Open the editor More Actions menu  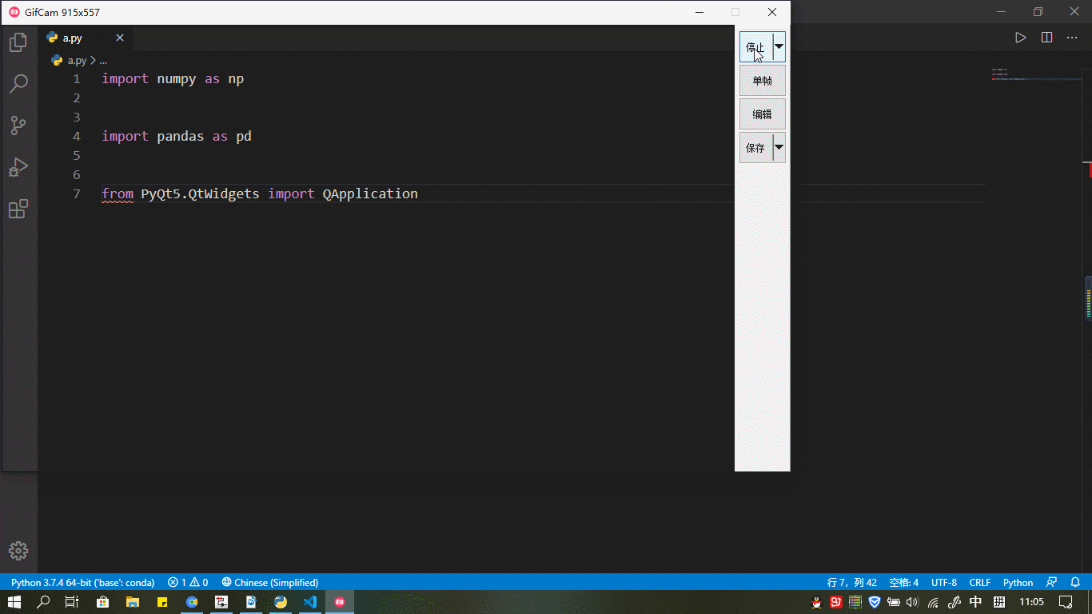(1073, 38)
